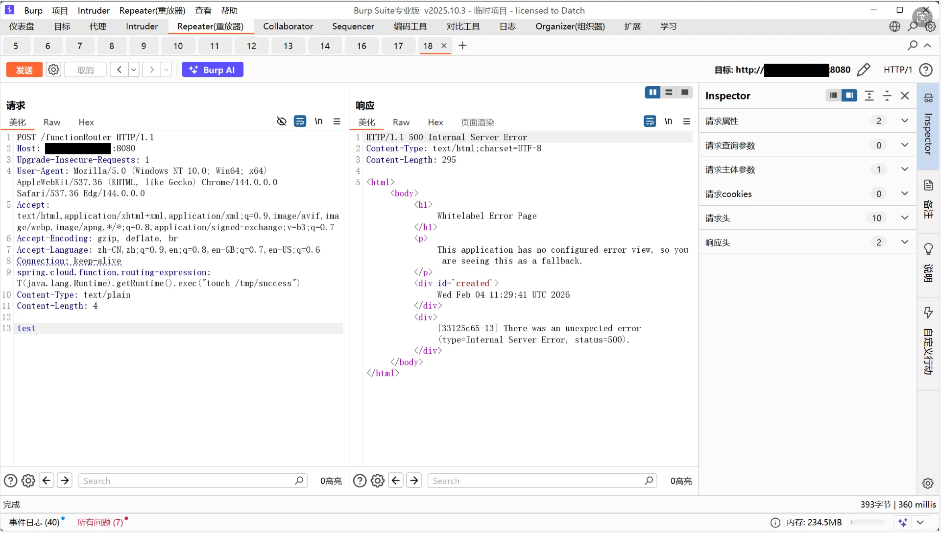
Task: Switch the request view to Raw
Action: (52, 122)
